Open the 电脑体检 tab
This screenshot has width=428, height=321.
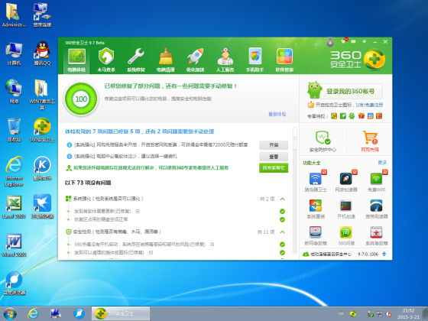click(x=76, y=60)
